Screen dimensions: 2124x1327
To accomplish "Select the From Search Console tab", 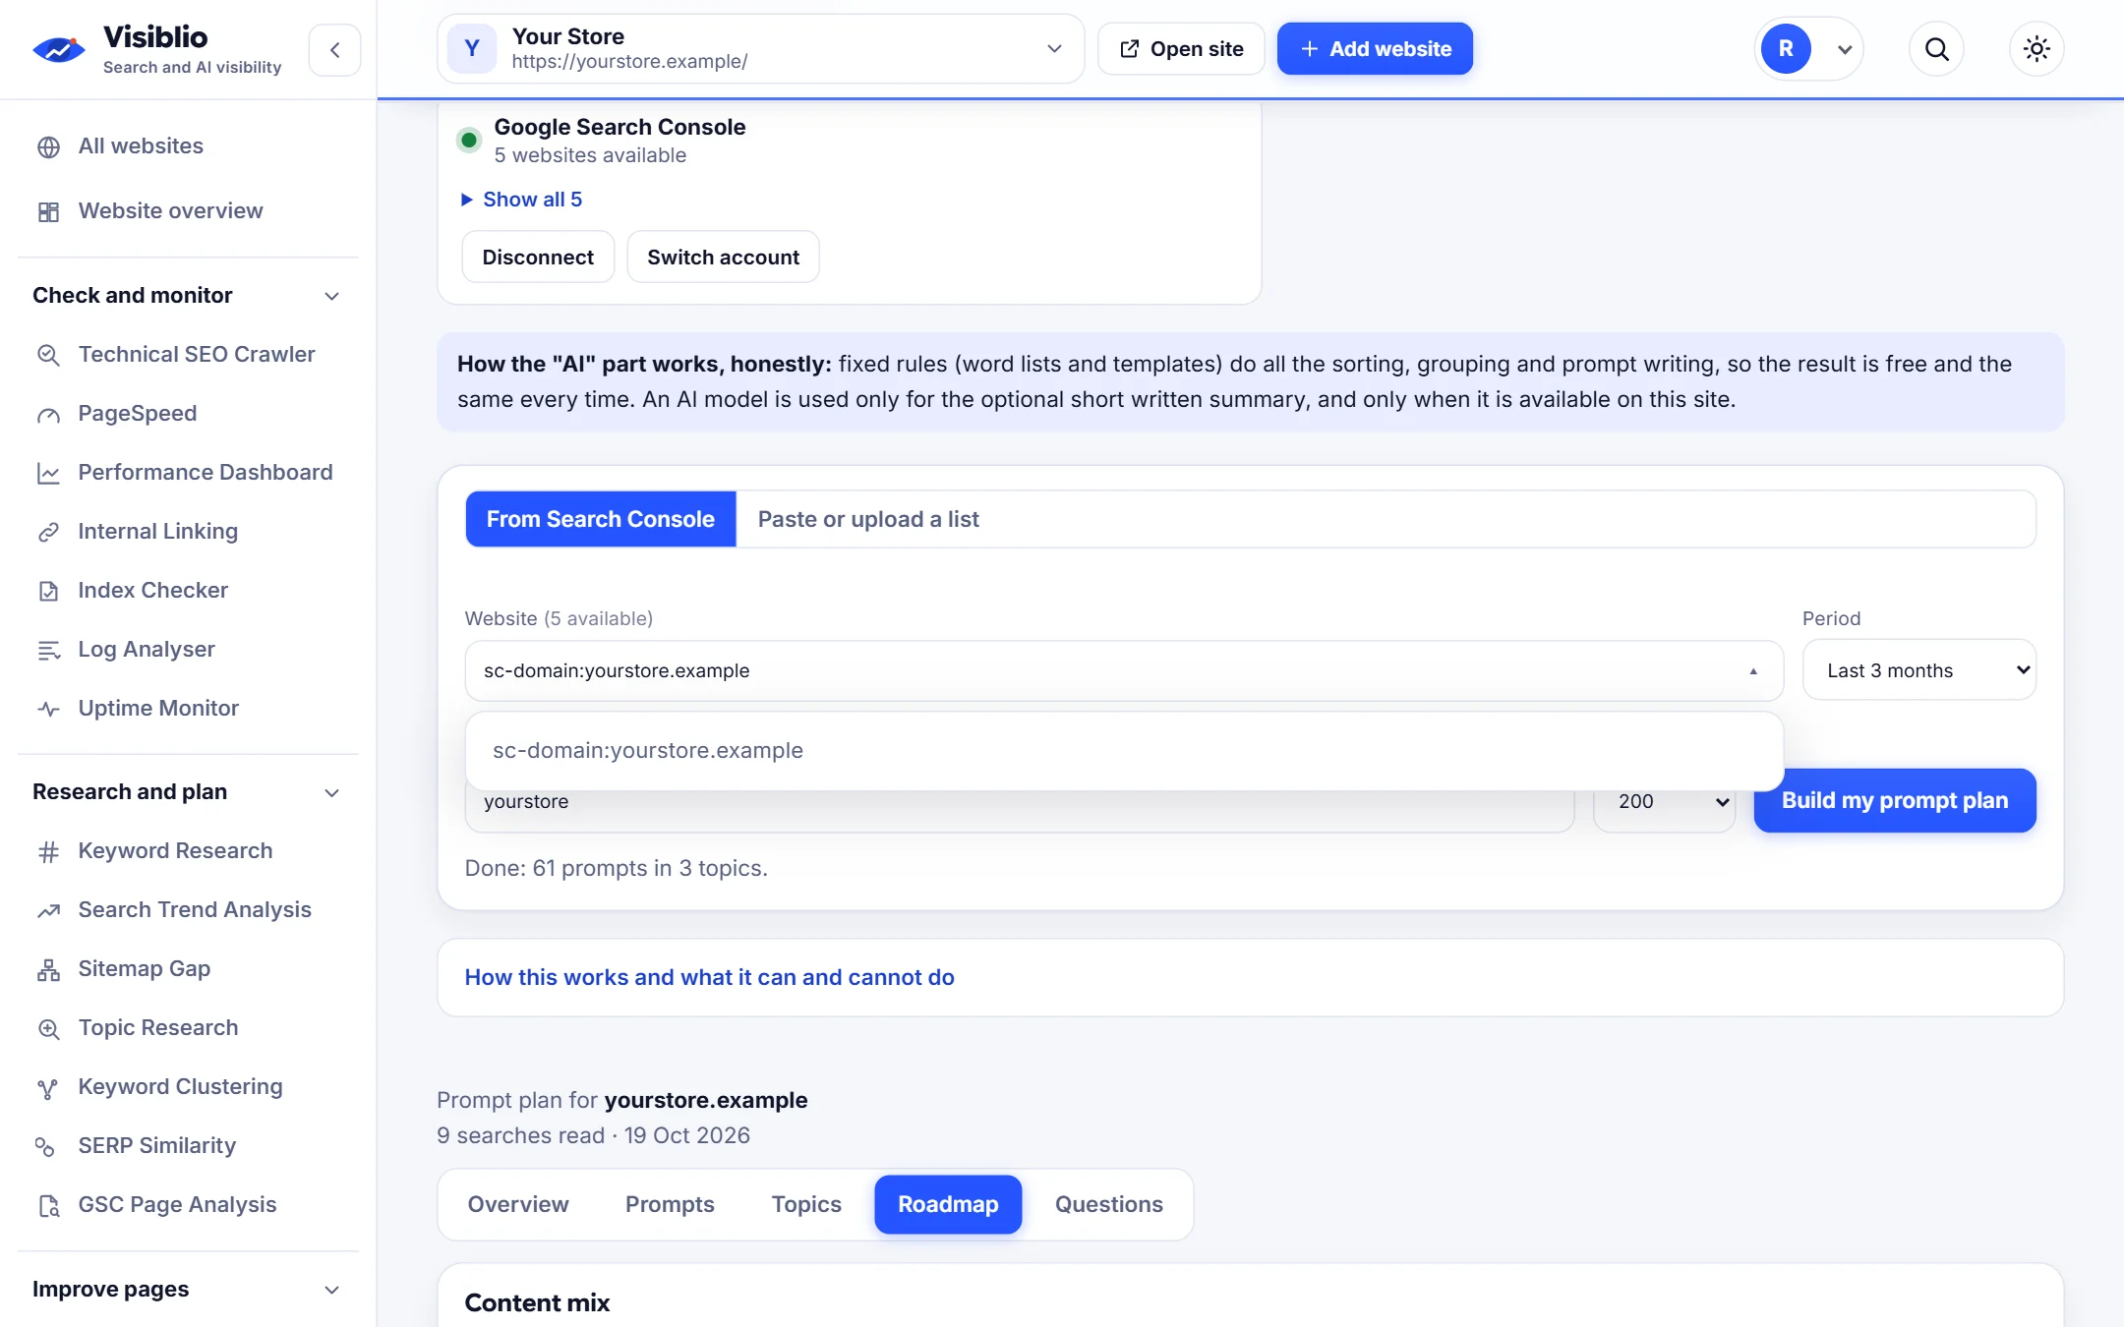I will (x=601, y=519).
